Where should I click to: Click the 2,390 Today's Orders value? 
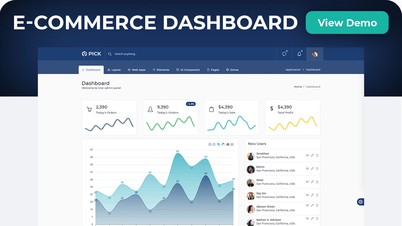pos(102,107)
